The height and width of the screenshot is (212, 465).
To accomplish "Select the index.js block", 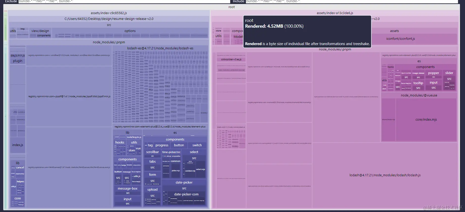I will click(x=18, y=145).
